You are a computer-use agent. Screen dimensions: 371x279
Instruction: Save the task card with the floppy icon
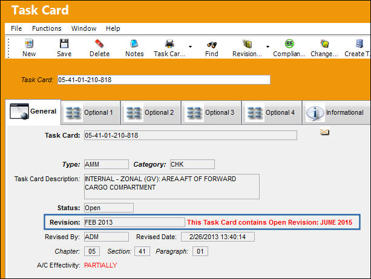tap(64, 43)
